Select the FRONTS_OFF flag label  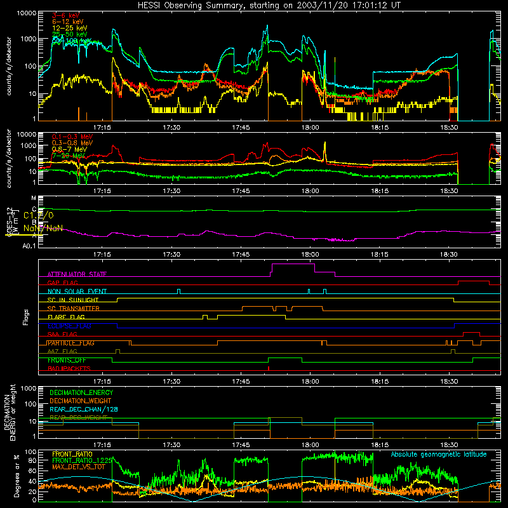(67, 360)
